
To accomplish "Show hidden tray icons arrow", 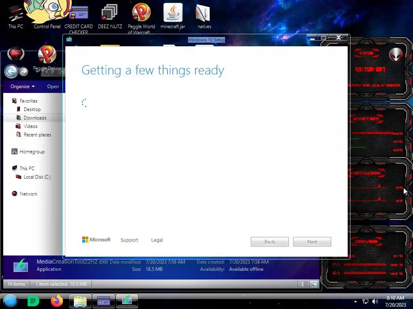I will pos(355,302).
